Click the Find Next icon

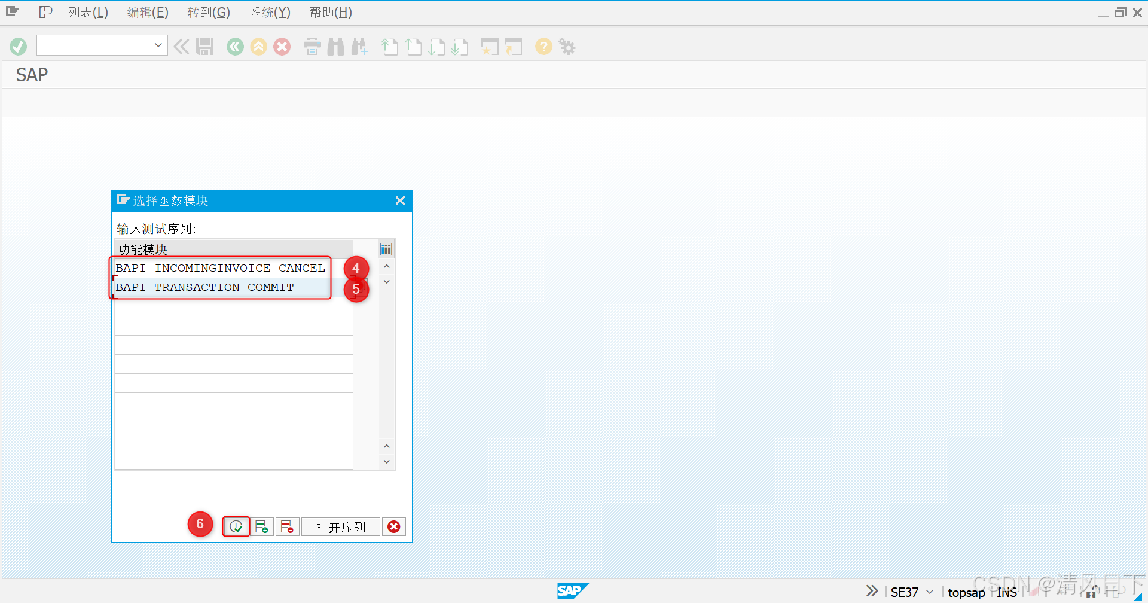pos(359,46)
